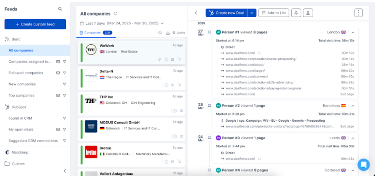The height and width of the screenshot is (179, 377).
Task: Search within the Companies list
Action: pyautogui.click(x=160, y=33)
